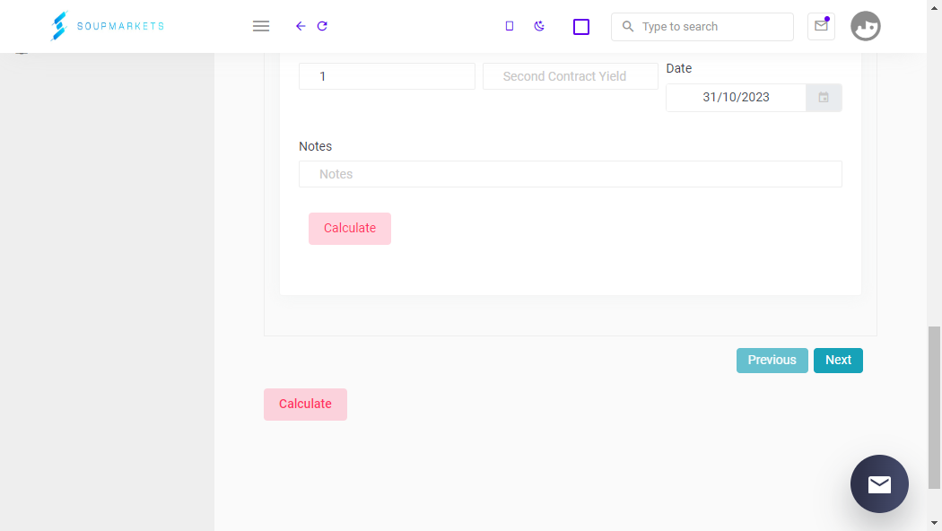Click the fullscreen square icon
The image size is (942, 531).
click(x=581, y=26)
